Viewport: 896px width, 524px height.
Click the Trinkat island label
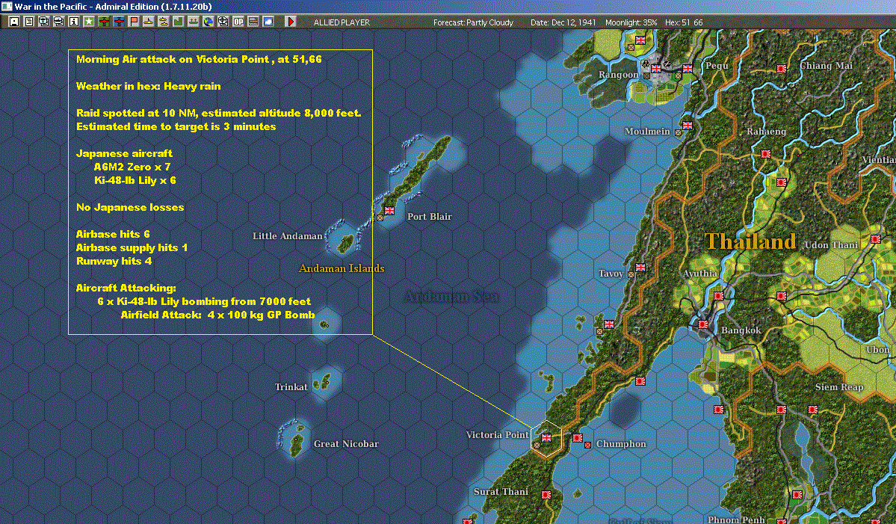pos(291,387)
